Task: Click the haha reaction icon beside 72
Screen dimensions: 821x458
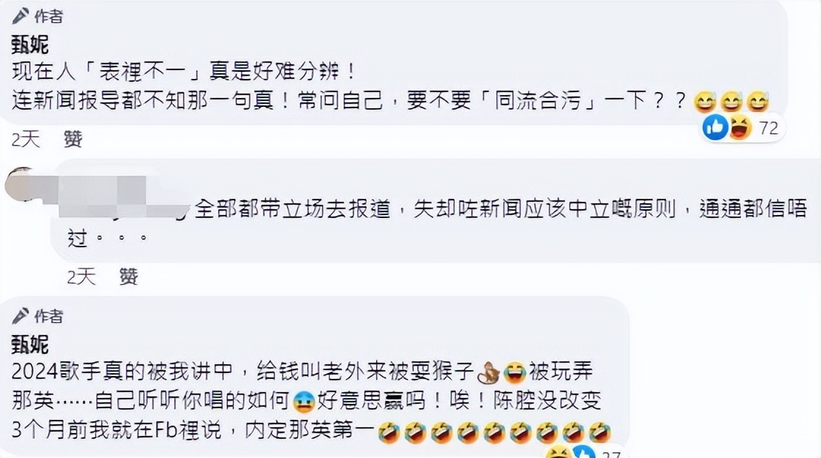Action: (x=739, y=127)
